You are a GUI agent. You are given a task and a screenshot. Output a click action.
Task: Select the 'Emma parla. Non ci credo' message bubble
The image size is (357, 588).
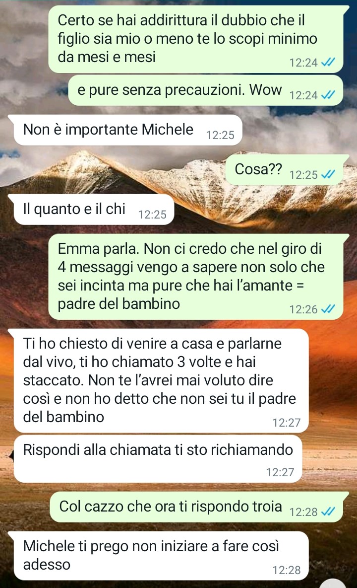pyautogui.click(x=196, y=277)
